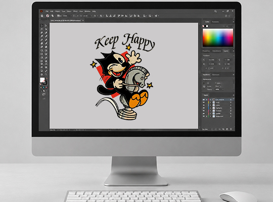The height and width of the screenshot is (202, 273).
Task: Switch to the Properties tab
Action: (206, 51)
